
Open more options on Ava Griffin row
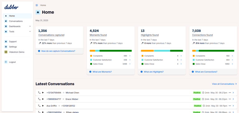[x=230, y=106]
